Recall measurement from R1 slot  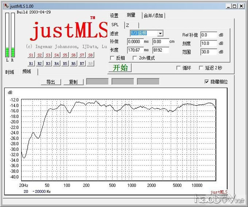31,64
